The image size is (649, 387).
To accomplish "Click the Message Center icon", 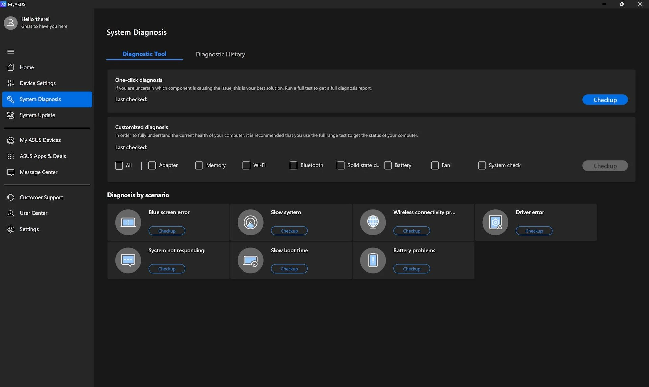I will click(10, 172).
